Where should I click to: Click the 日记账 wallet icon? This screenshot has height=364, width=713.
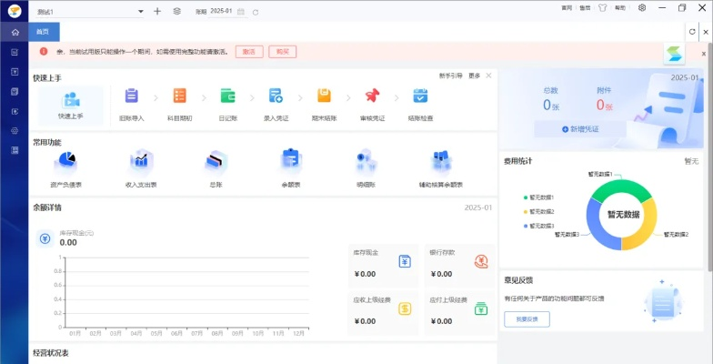click(228, 96)
